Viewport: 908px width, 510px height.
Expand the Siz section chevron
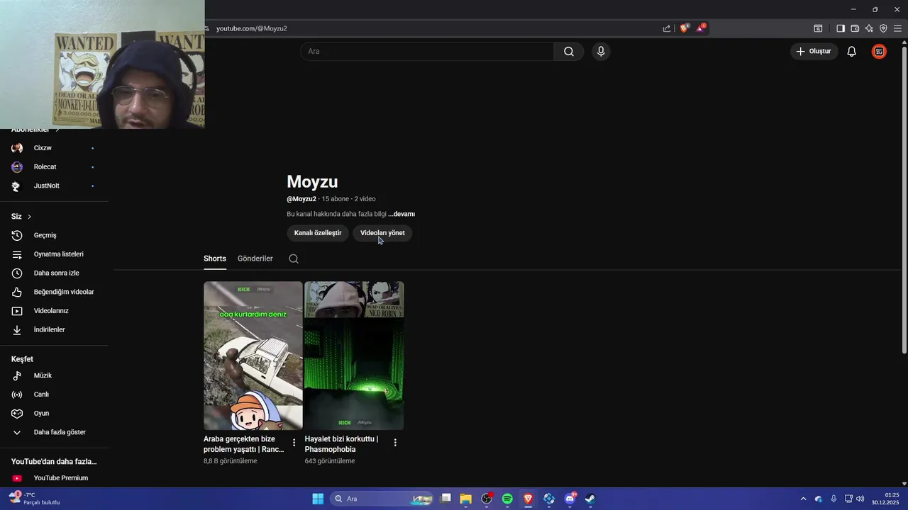(29, 217)
